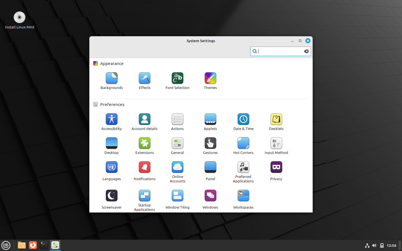Screen dimensions: 402x251
Task: Open Date & Time settings
Action: pyautogui.click(x=243, y=122)
